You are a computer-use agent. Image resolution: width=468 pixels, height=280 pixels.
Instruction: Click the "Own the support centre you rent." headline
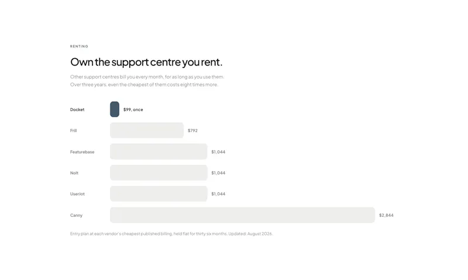146,62
